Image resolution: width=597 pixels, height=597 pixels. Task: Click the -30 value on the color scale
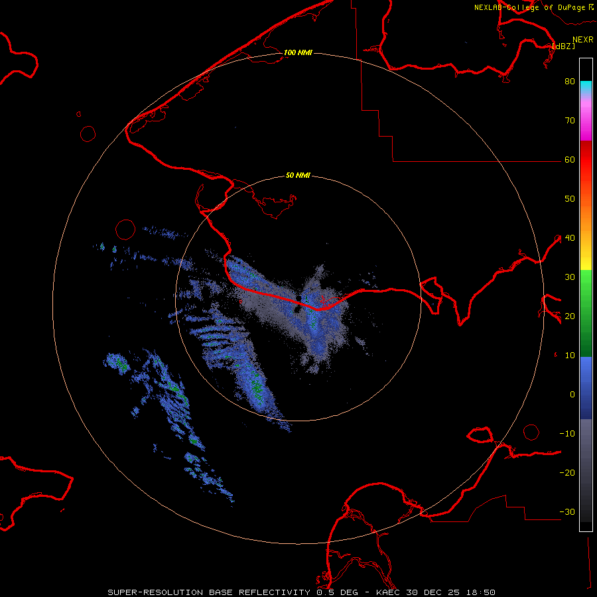(x=567, y=512)
